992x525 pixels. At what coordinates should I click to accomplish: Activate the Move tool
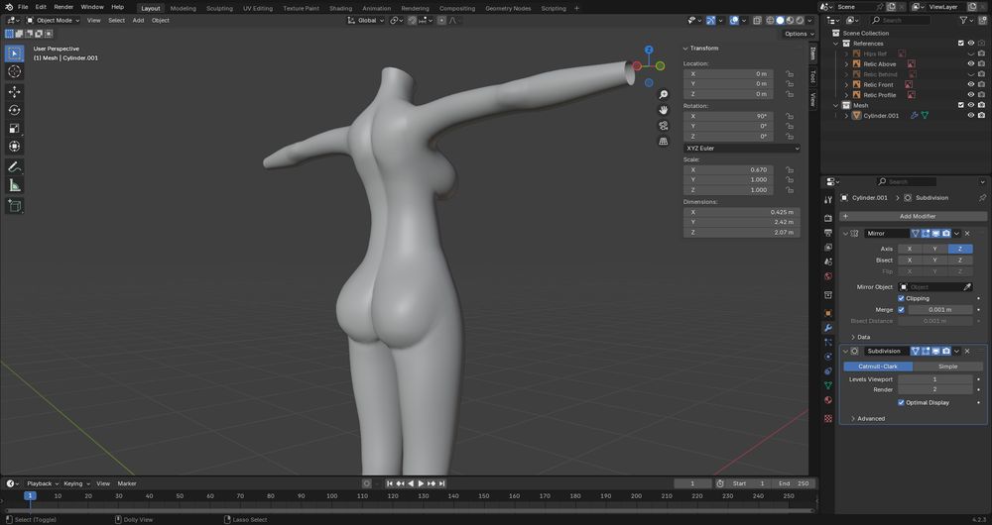pos(14,92)
